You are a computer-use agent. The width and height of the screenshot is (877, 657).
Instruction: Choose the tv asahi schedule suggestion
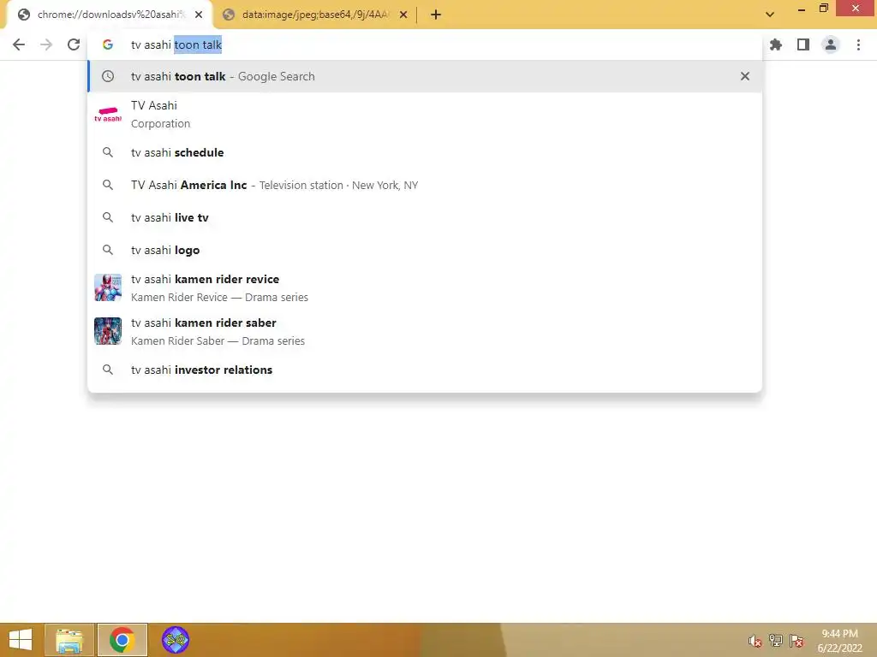click(425, 152)
